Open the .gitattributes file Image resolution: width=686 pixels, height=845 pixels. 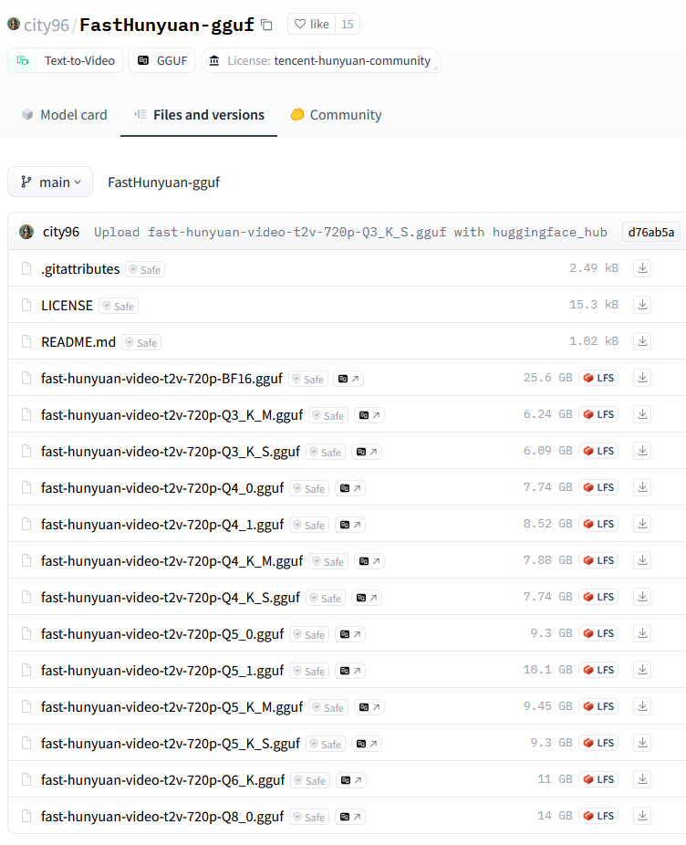[80, 269]
